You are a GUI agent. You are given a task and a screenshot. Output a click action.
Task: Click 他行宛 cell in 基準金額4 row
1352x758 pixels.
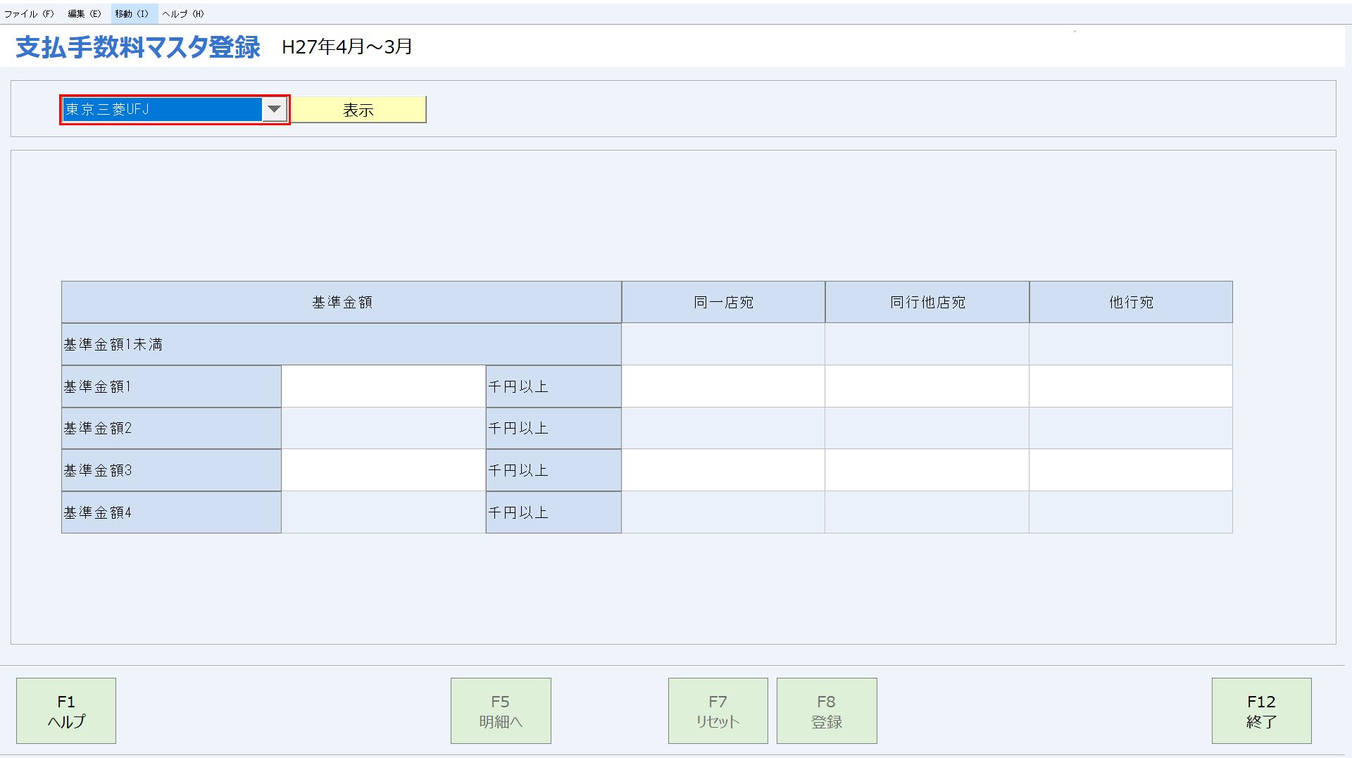click(1130, 512)
